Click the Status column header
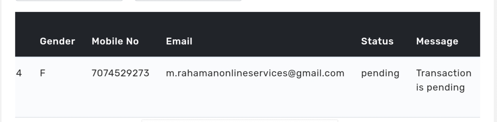Viewport: 497px width, 122px height. (377, 41)
